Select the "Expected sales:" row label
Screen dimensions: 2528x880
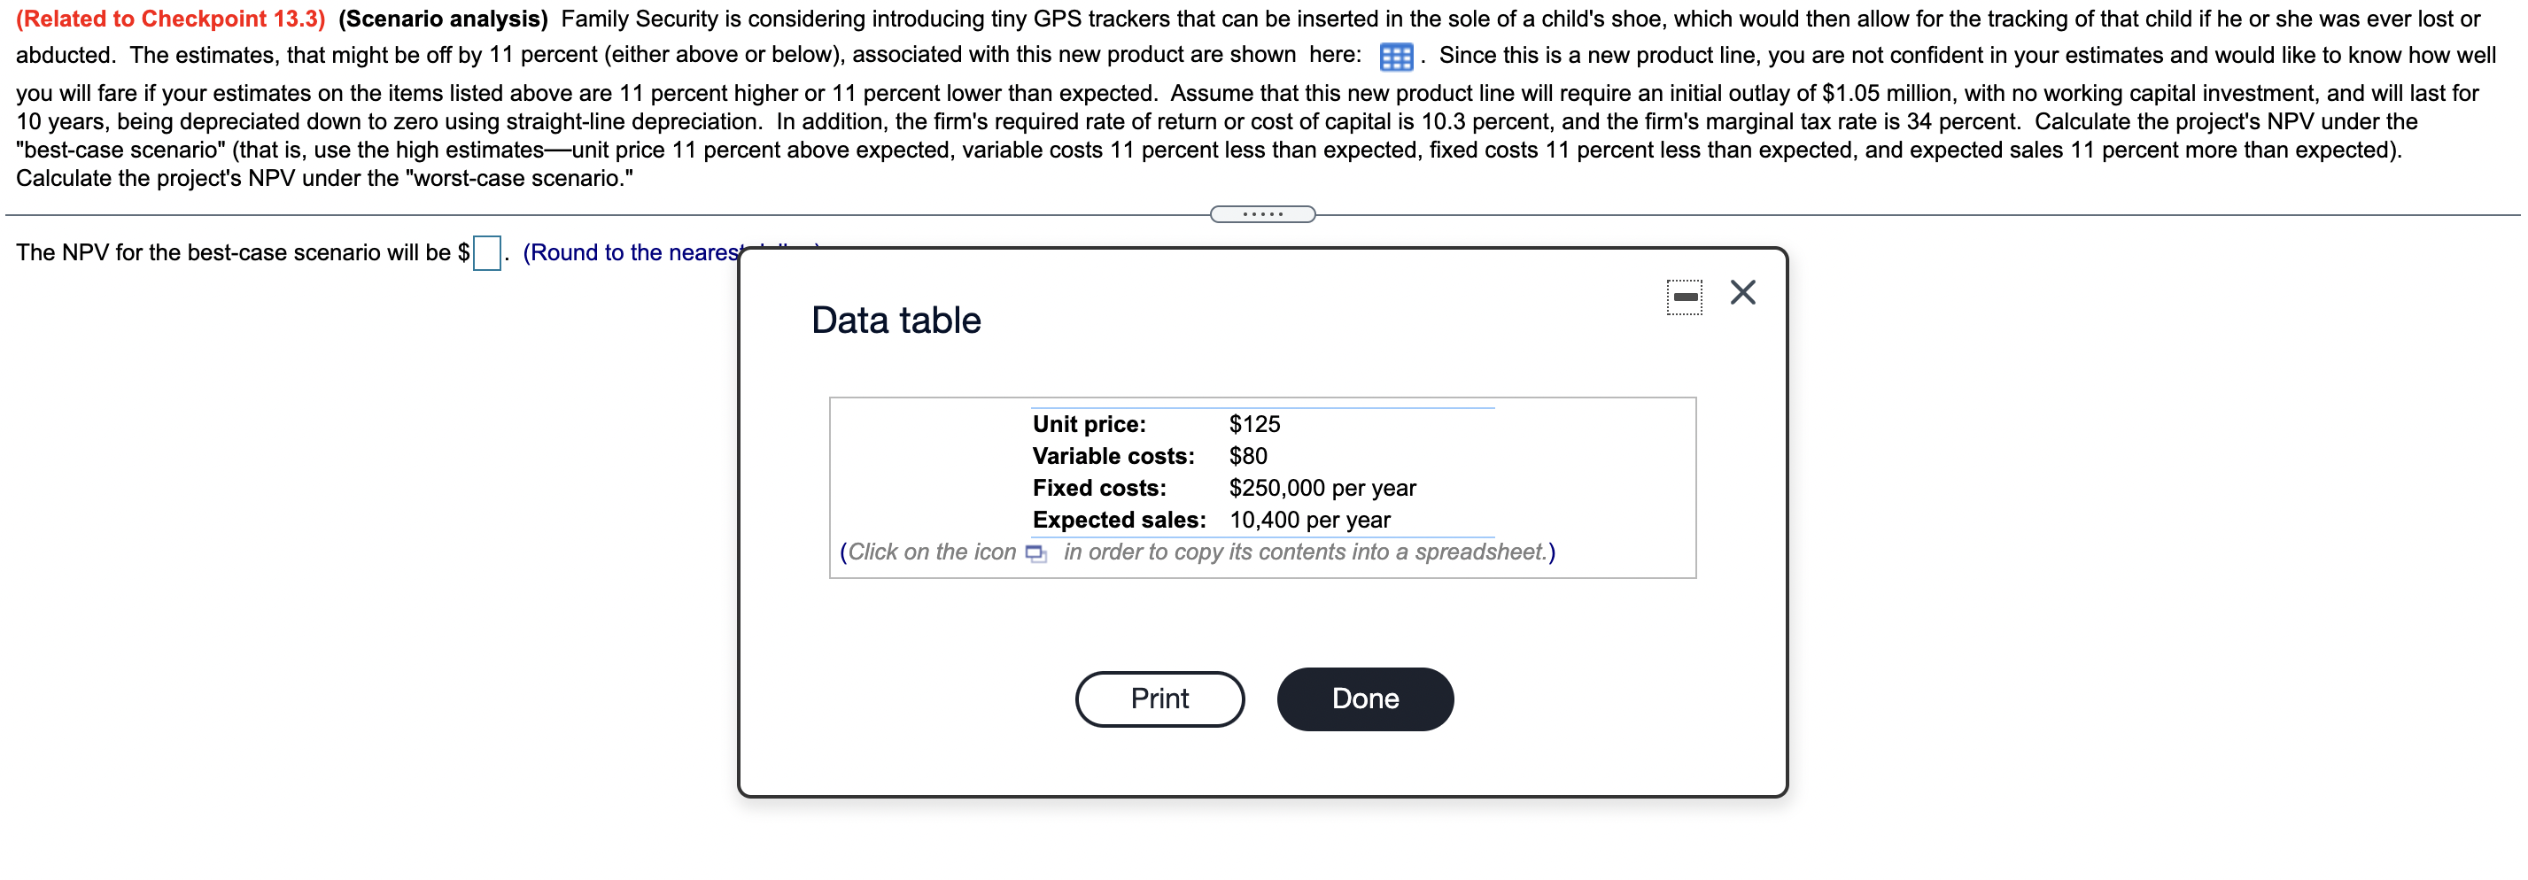1119,520
